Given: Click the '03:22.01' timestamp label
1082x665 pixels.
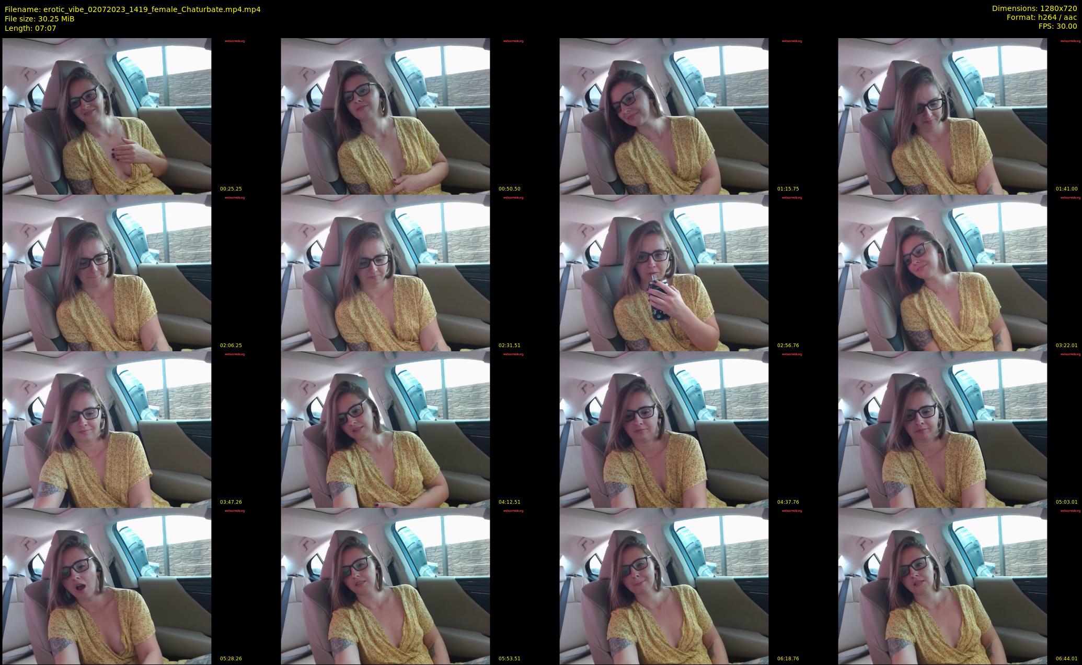Looking at the screenshot, I should pyautogui.click(x=1067, y=346).
